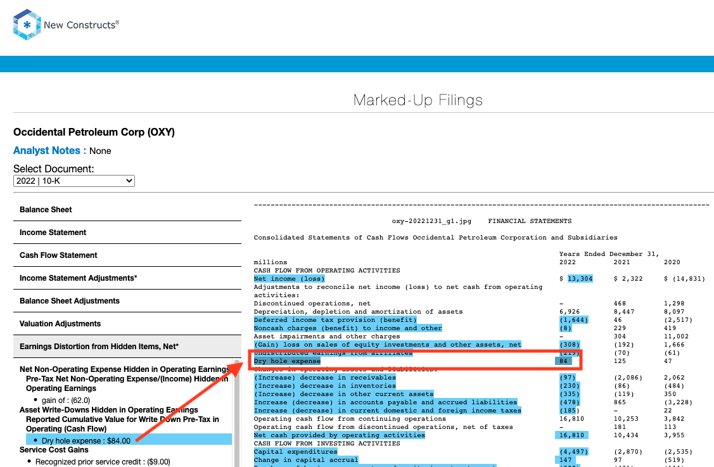
Task: Click 'Operating cash flow from continuing operations' line
Action: (x=350, y=419)
